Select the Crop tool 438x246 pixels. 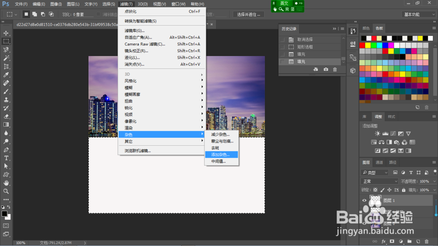pyautogui.click(x=6, y=67)
